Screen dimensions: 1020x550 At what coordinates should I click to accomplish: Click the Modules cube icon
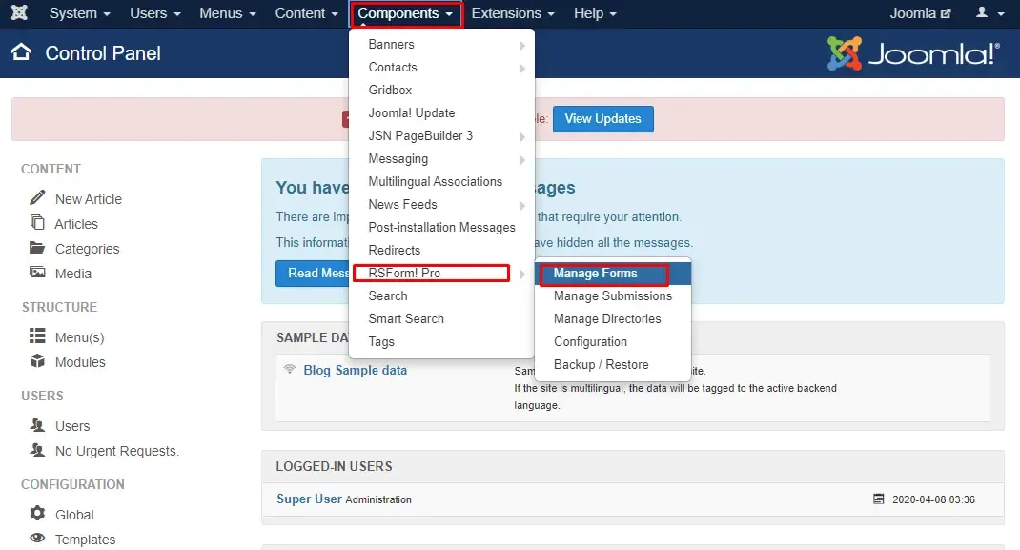37,361
